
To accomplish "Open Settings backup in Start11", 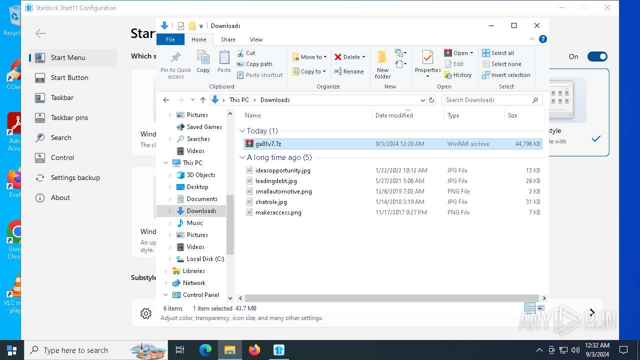I will pos(73,177).
